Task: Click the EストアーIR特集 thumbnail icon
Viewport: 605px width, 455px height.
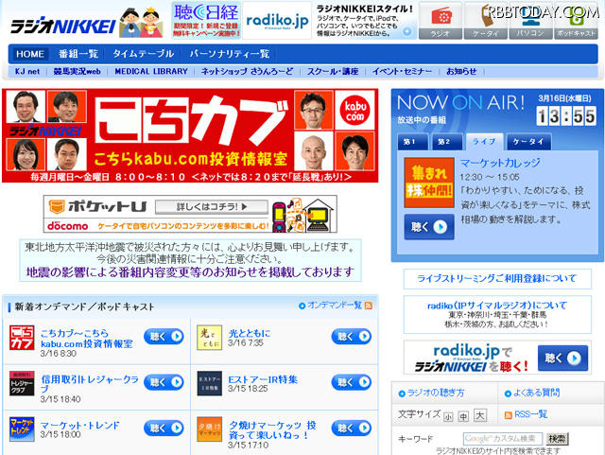Action: pos(210,383)
